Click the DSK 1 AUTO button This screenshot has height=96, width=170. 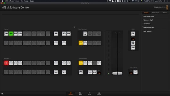coord(133,47)
